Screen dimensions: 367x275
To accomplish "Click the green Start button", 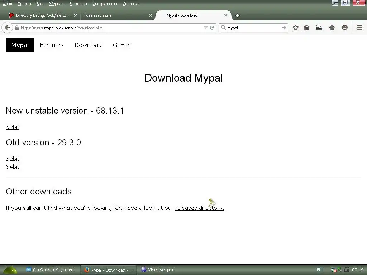I will coord(10,270).
